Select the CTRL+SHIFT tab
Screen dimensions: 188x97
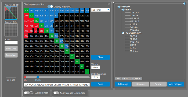click(x=136, y=78)
